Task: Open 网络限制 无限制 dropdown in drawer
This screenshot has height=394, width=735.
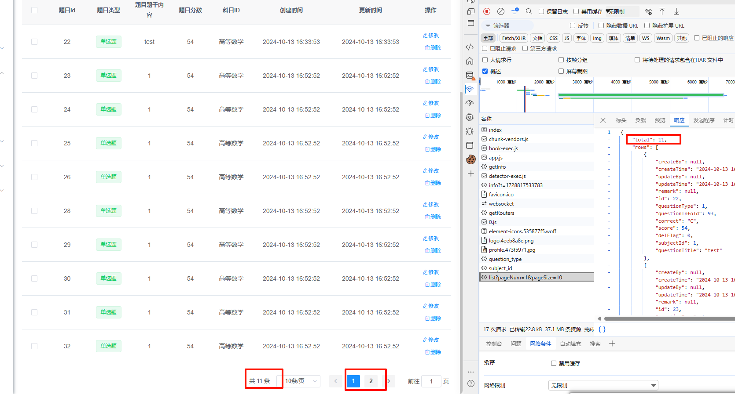Action: click(x=603, y=385)
